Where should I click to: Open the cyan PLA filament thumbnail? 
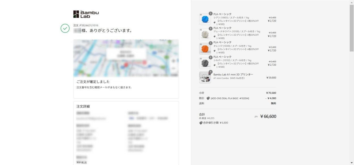[205, 19]
